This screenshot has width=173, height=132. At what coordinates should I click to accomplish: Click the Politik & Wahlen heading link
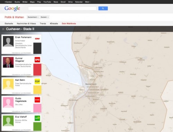click(x=14, y=17)
